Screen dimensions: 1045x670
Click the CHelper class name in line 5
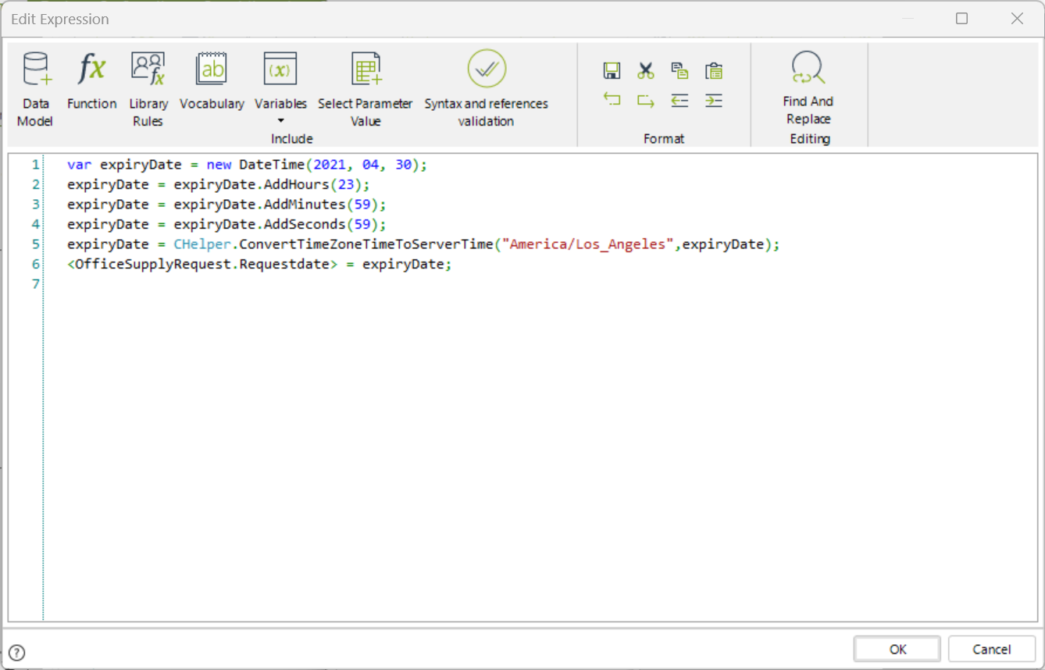[202, 244]
